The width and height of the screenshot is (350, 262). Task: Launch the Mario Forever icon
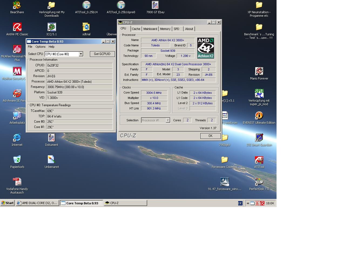(x=259, y=71)
